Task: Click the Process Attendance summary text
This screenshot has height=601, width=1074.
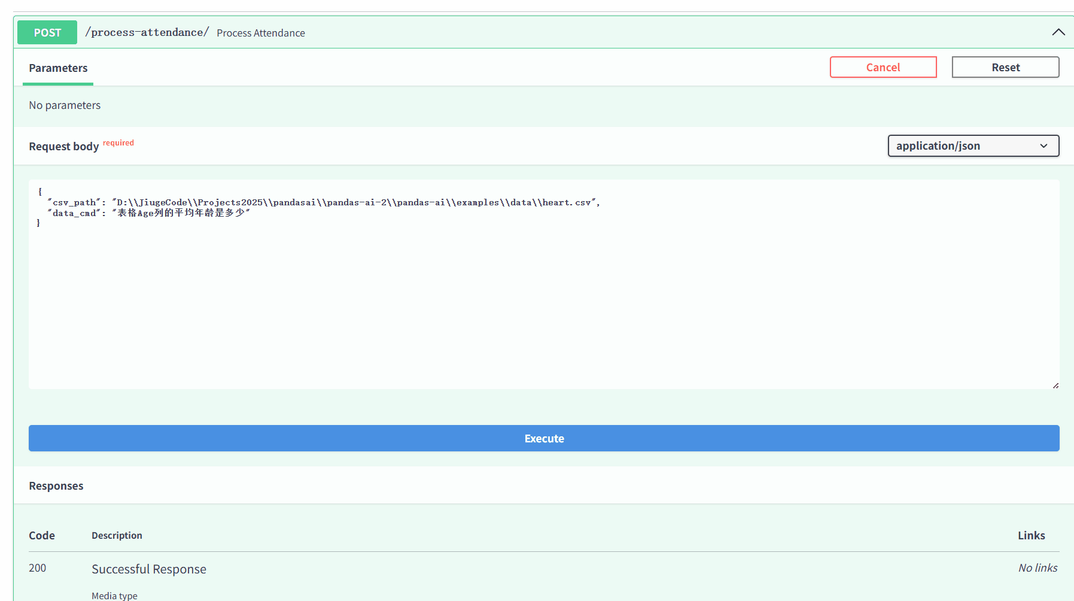Action: pyautogui.click(x=261, y=33)
